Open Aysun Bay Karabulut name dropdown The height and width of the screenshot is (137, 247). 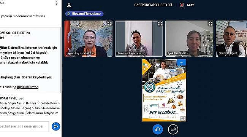click(x=80, y=54)
